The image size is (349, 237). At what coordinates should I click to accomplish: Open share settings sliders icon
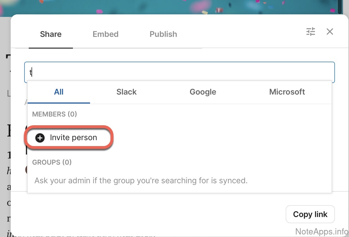pyautogui.click(x=311, y=32)
